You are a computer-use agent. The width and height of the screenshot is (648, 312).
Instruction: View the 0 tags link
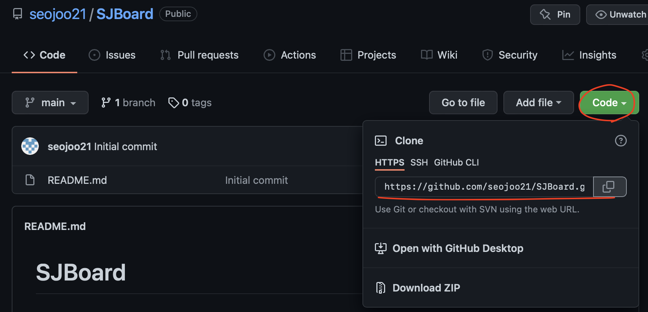click(x=190, y=103)
